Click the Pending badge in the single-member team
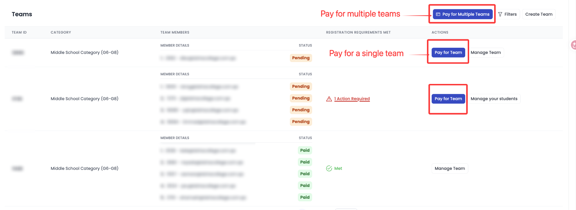This screenshot has height=210, width=576. pos(301,58)
